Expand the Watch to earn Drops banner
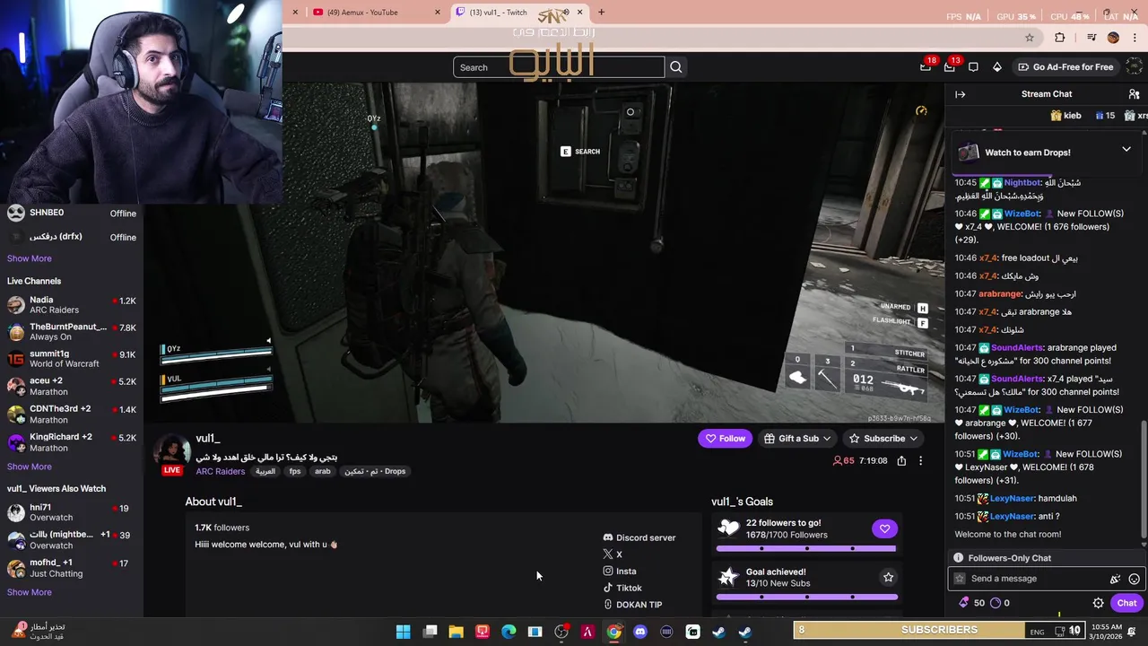The image size is (1148, 646). pos(1126,150)
